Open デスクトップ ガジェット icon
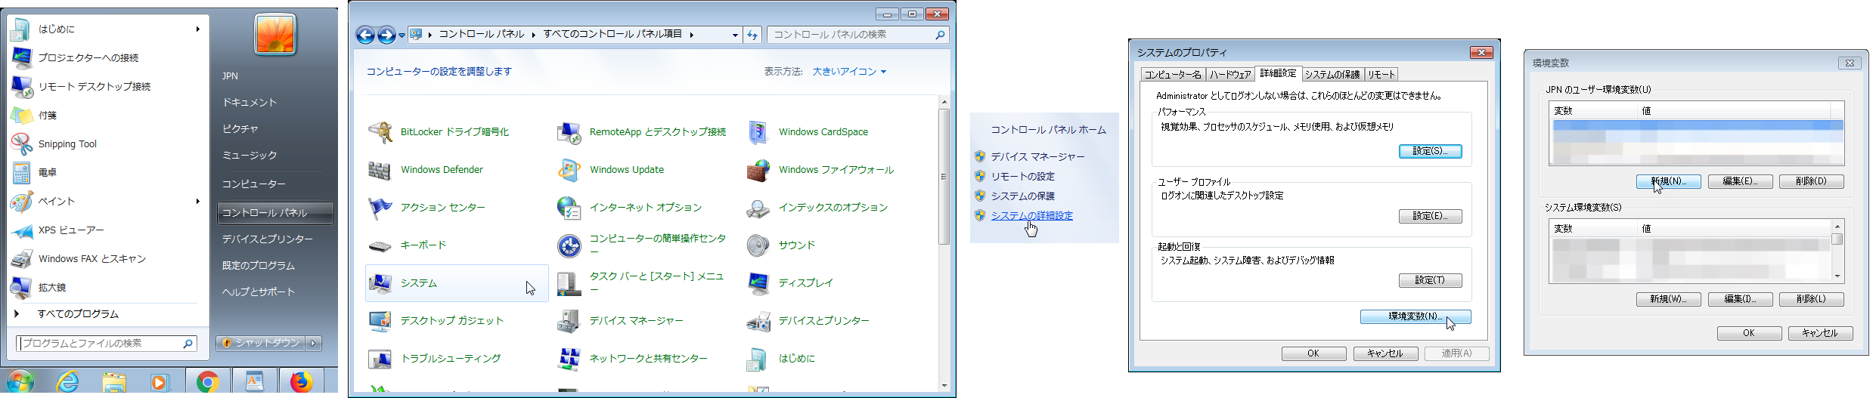Screen dimensions: 1876x398 click(380, 321)
